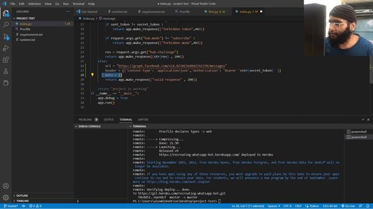Open errors and warnings count in status bar
Image resolution: width=373 pixels, height=209 pixels.
35,206
